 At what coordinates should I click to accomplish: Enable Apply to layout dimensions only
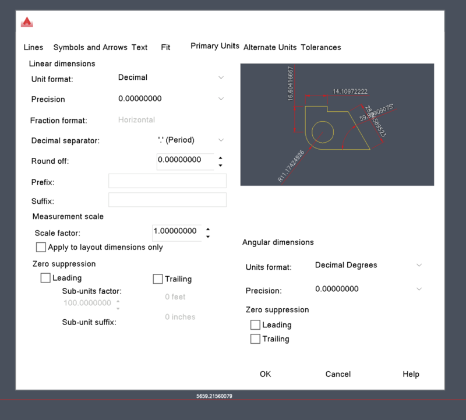tap(41, 247)
